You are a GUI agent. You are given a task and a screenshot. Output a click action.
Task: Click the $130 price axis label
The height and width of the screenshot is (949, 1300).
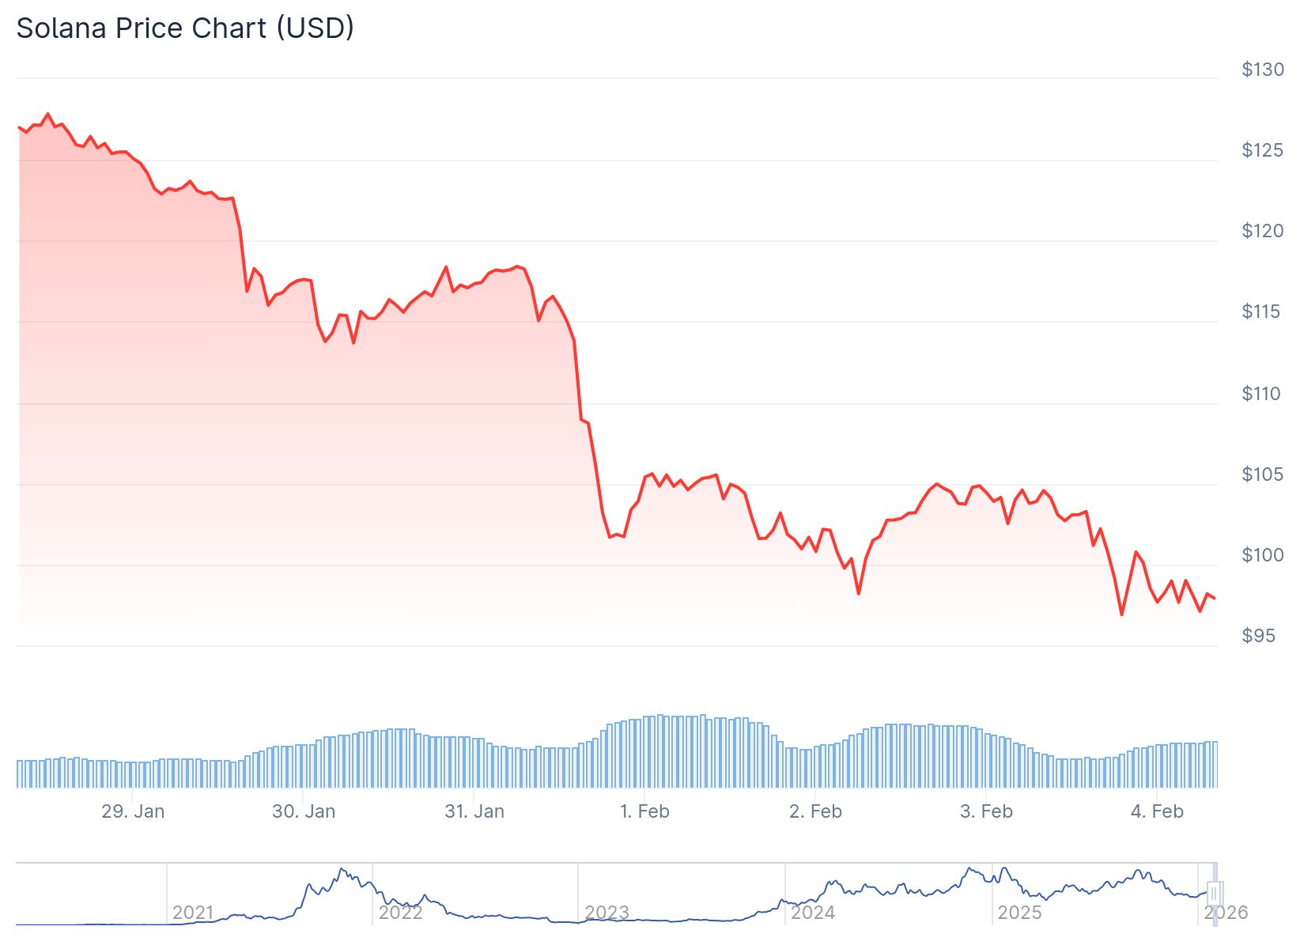[1262, 70]
